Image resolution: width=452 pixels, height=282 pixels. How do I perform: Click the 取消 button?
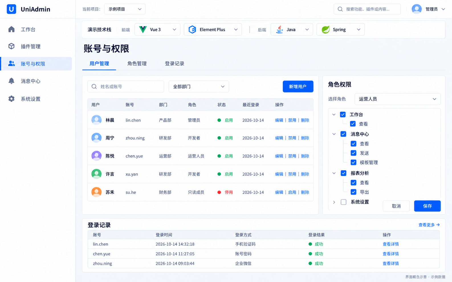(x=396, y=206)
